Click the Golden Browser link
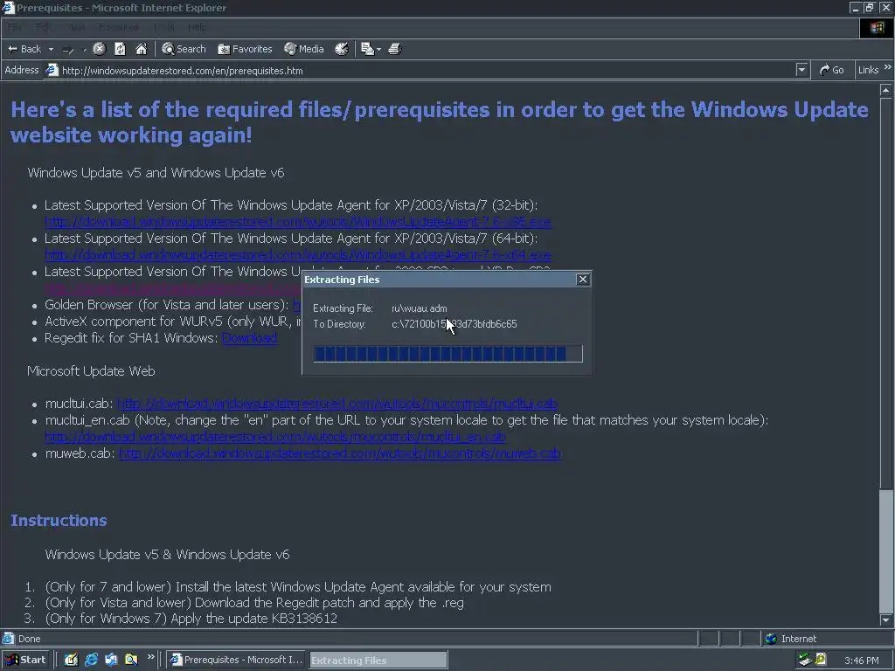The image size is (895, 671). [x=297, y=305]
